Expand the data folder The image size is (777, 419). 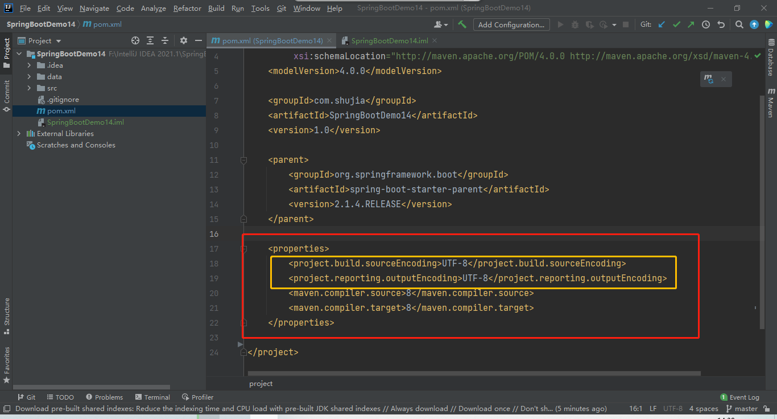29,77
